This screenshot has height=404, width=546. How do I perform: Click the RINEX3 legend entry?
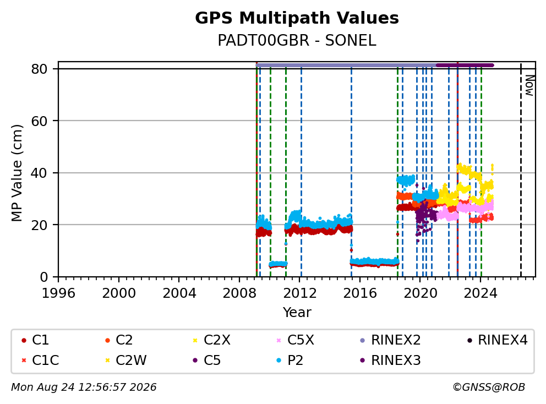pyautogui.click(x=390, y=360)
